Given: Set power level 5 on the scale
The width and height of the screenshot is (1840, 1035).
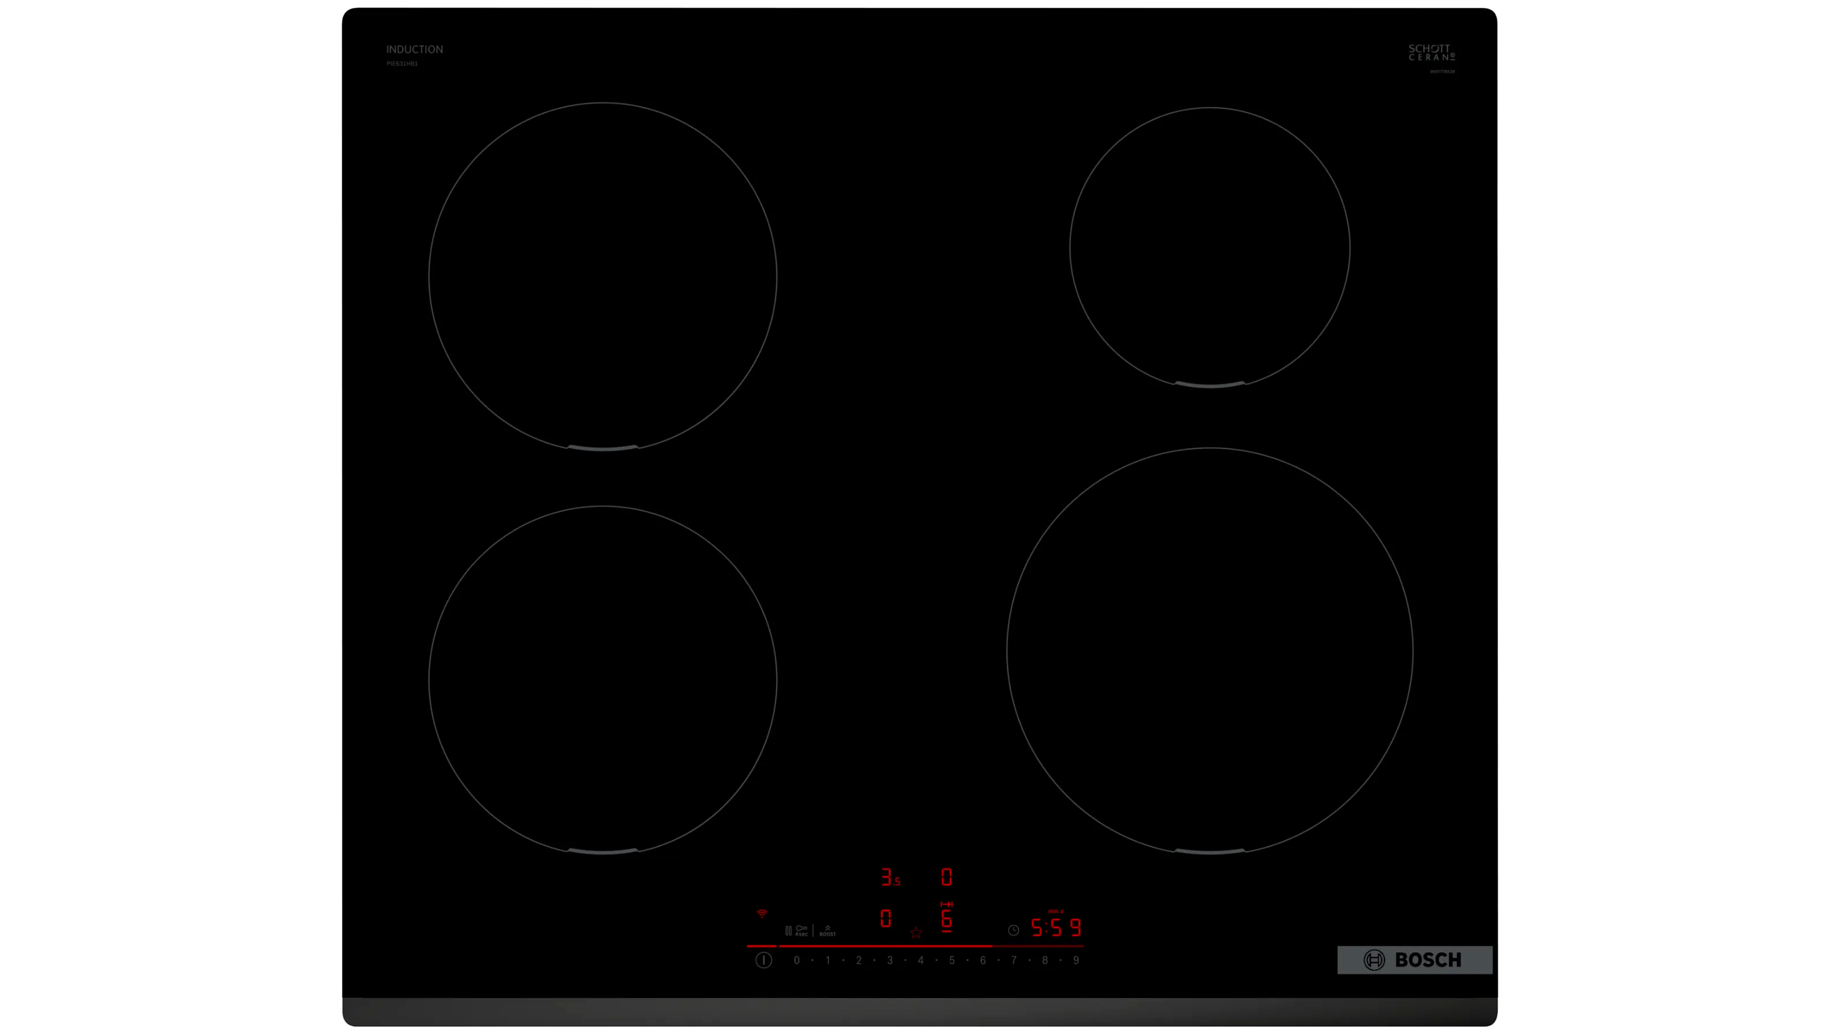Looking at the screenshot, I should (x=951, y=960).
